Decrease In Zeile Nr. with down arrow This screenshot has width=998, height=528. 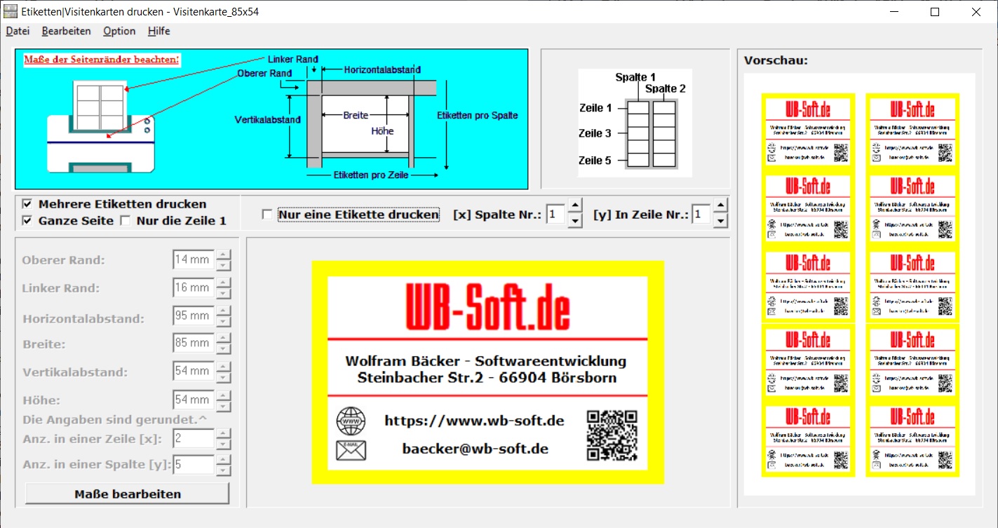point(720,221)
